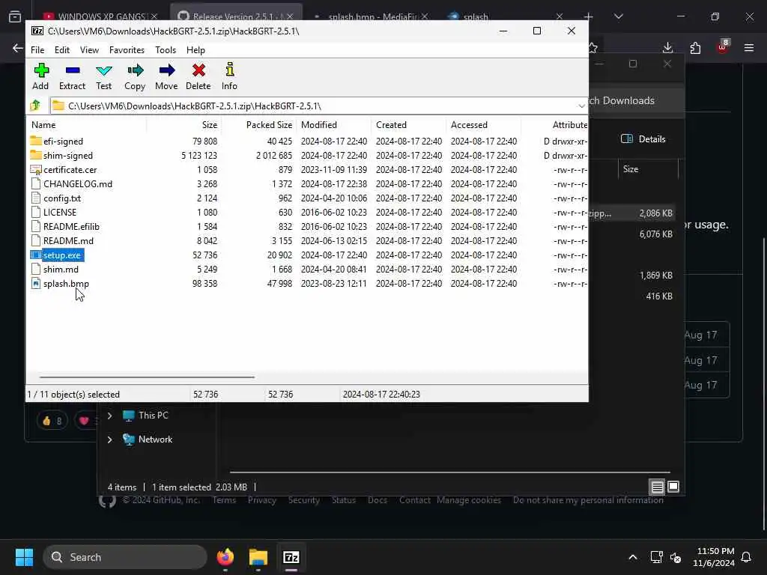Select the shim-signed folder icon
This screenshot has height=575, width=767.
pos(36,155)
